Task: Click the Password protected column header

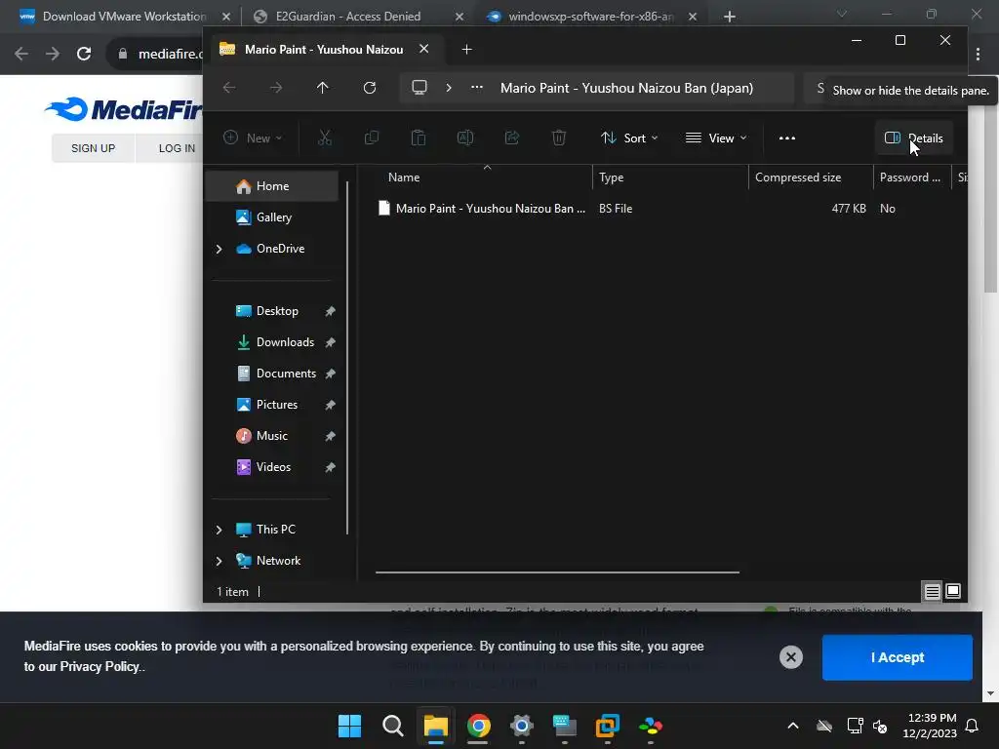Action: 912,177
